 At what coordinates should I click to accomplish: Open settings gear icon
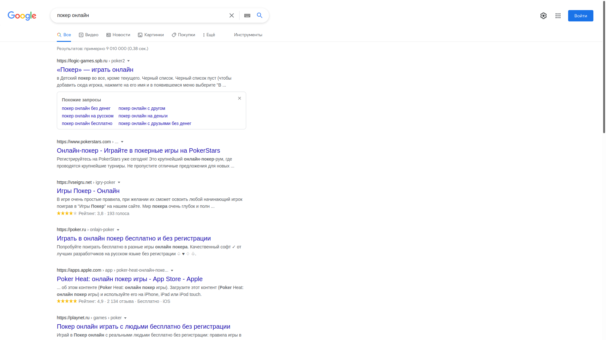pos(543,16)
